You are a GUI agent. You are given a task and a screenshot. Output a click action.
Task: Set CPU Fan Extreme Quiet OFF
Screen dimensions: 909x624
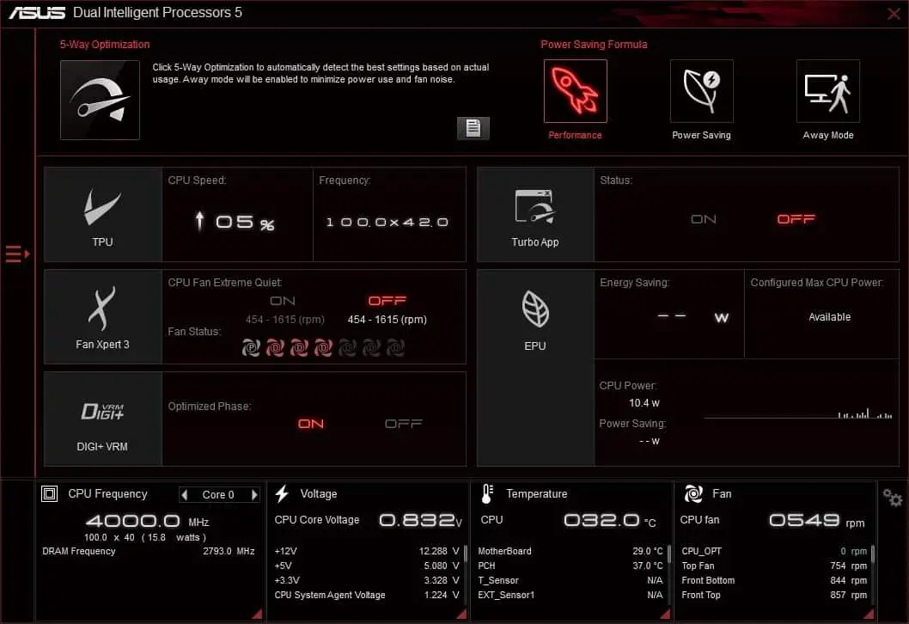pos(387,301)
